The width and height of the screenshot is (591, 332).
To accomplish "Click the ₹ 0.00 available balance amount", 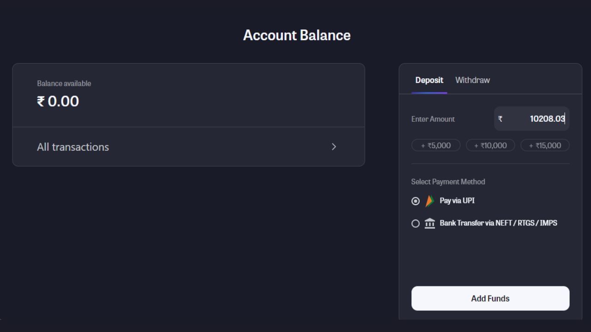I will (58, 101).
